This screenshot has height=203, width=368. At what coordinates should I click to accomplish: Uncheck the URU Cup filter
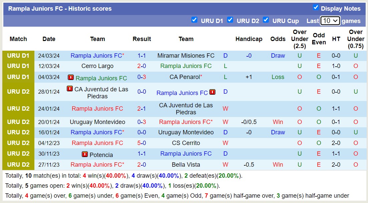click(266, 20)
